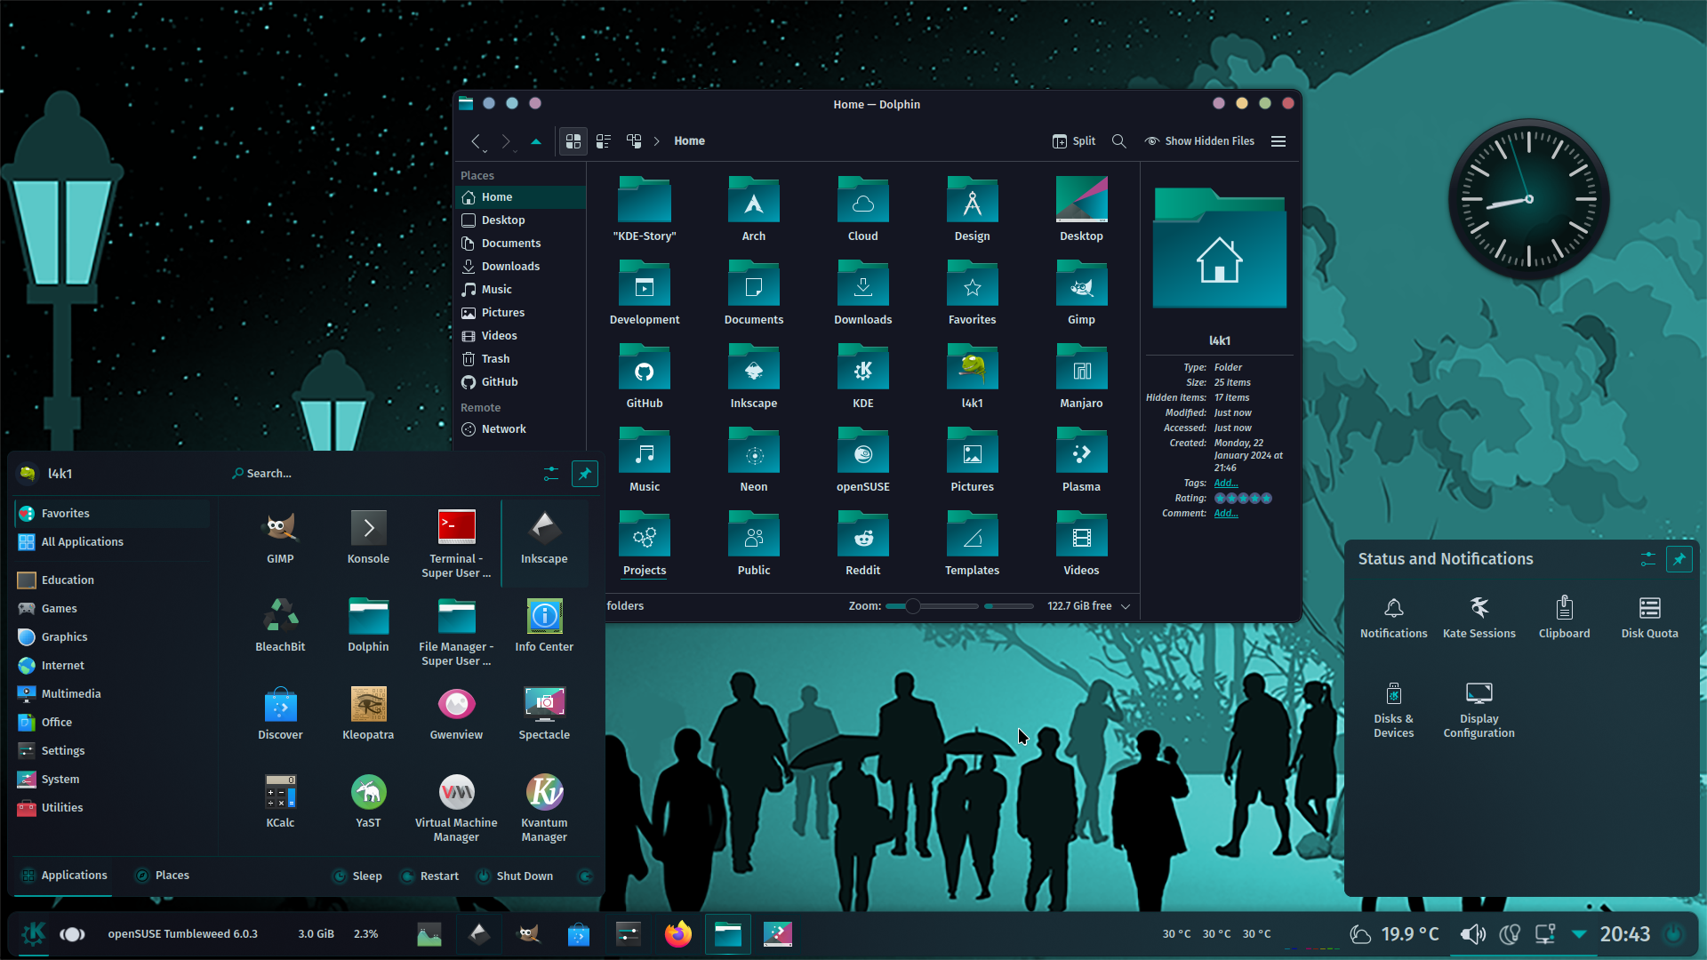This screenshot has height=960, width=1707.
Task: Click Add comment link in info panel
Action: [1226, 513]
